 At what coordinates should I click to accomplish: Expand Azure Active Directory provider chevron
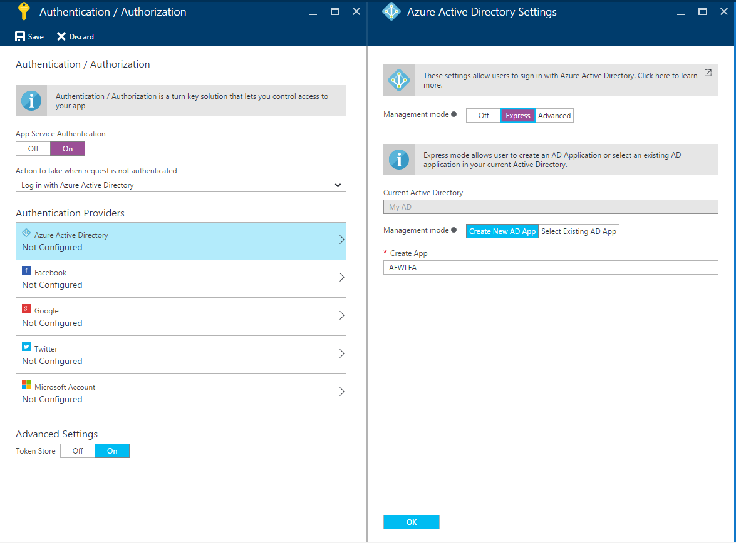(x=342, y=240)
